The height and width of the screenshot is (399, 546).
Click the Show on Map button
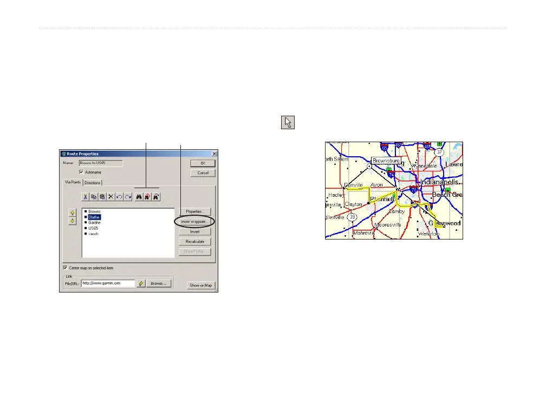click(x=201, y=285)
